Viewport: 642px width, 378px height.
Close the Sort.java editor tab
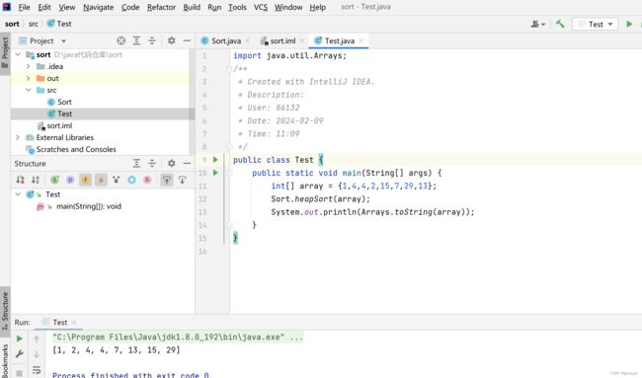point(247,40)
